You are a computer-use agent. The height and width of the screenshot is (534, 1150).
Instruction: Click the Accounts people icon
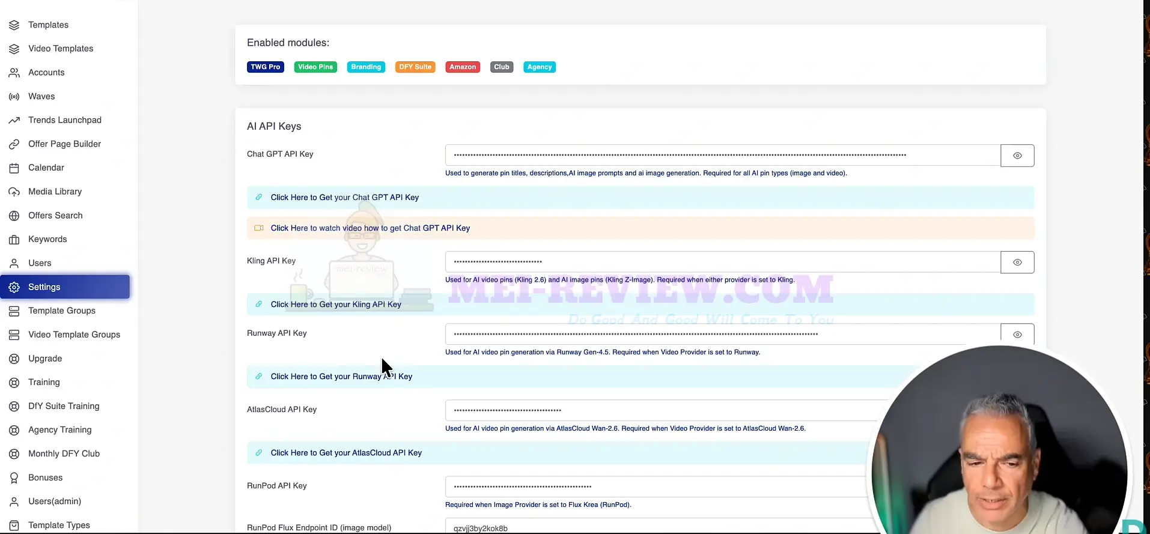[14, 73]
